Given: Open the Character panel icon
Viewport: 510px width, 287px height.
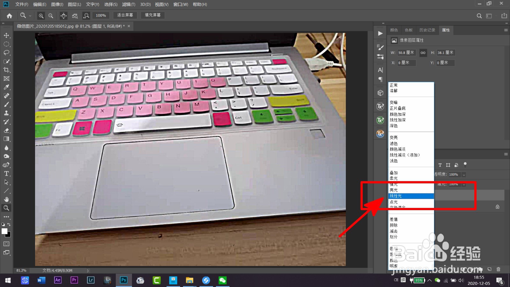Looking at the screenshot, I should coord(380,70).
